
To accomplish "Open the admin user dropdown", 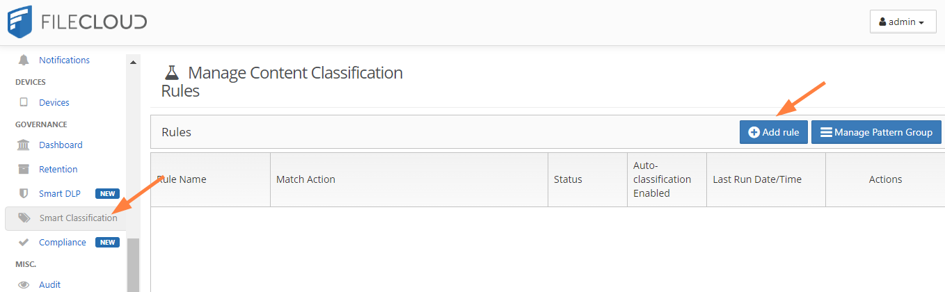I will (x=903, y=22).
